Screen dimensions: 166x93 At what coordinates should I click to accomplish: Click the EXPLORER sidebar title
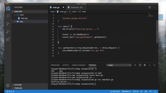click(18, 7)
